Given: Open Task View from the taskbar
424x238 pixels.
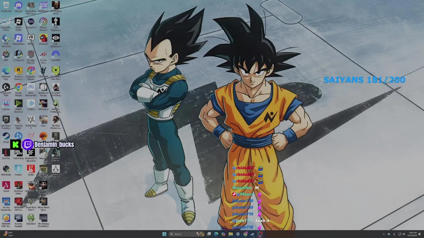Looking at the screenshot, I should pyautogui.click(x=209, y=234).
